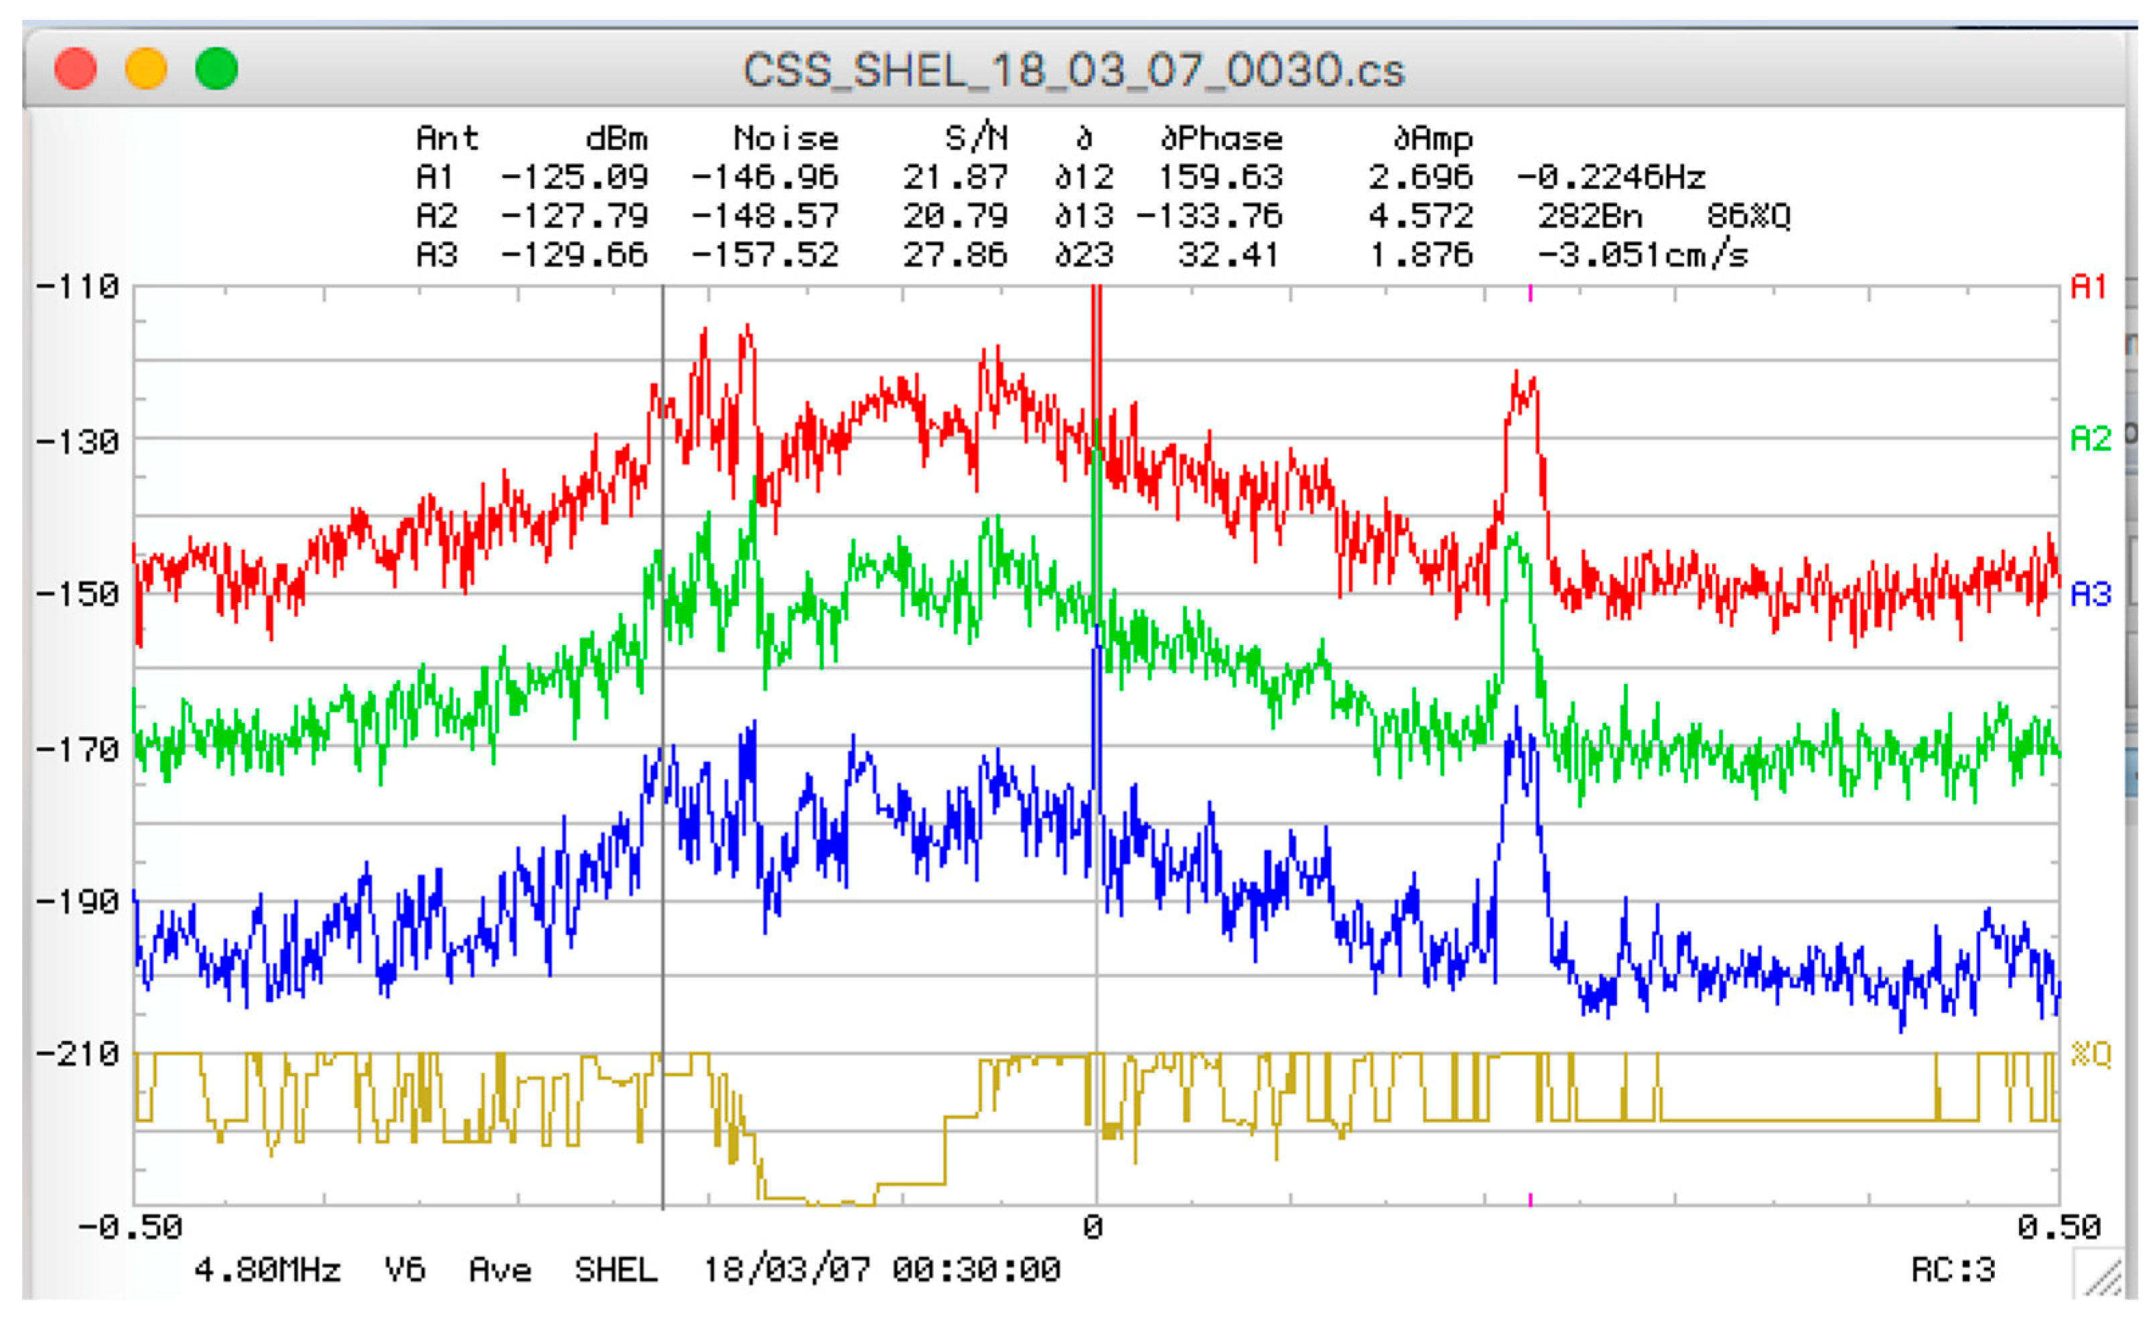Click the amplitude value 2.696
This screenshot has height=1327, width=2155.
click(1421, 178)
